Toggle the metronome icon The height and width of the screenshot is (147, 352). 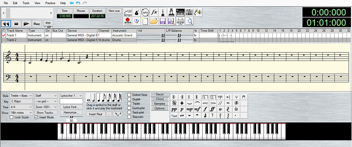pyautogui.click(x=136, y=13)
